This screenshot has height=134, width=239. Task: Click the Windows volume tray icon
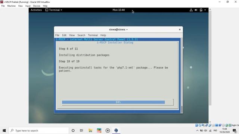(206, 131)
